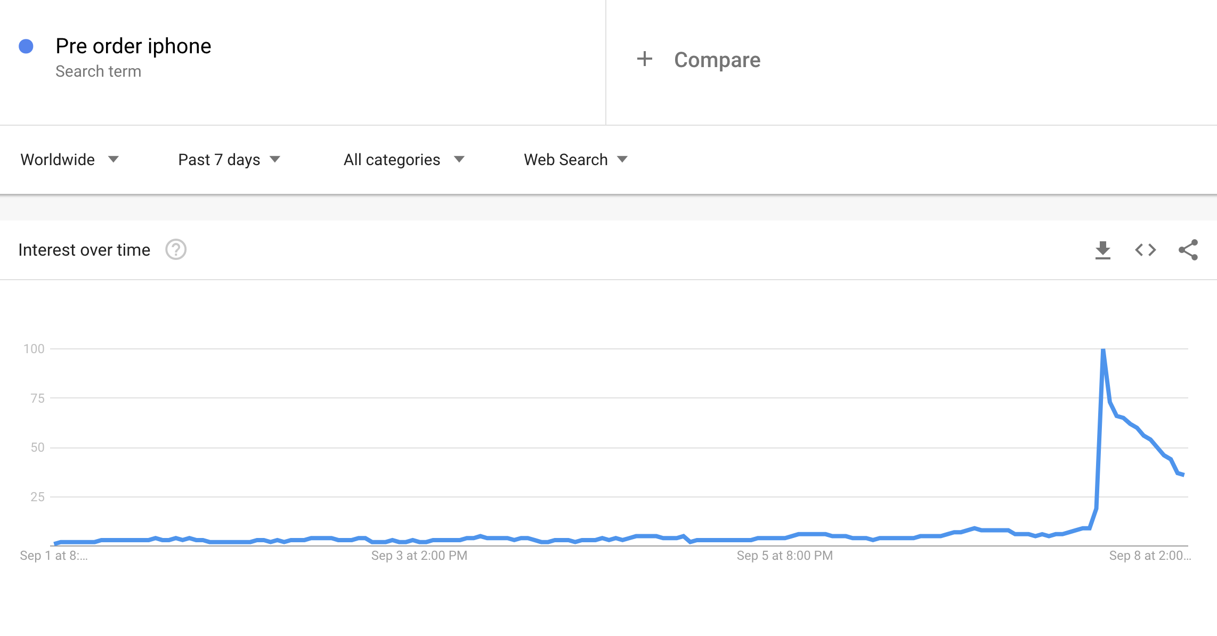Click the Interest over time heading
The image size is (1217, 636).
(84, 250)
